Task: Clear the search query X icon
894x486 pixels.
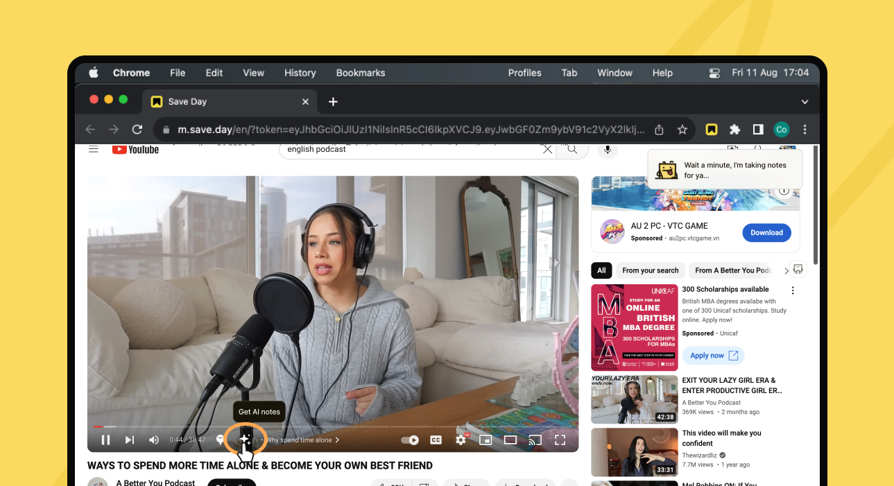Action: 547,149
